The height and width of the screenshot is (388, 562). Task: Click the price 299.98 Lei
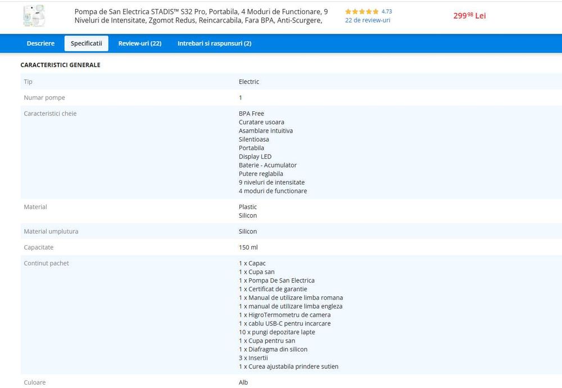(x=469, y=16)
